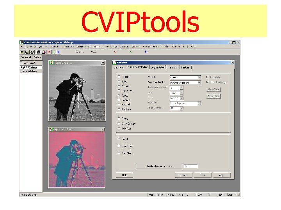Click the Help button in Analysis dialog
281x210 pixels.
(x=124, y=175)
